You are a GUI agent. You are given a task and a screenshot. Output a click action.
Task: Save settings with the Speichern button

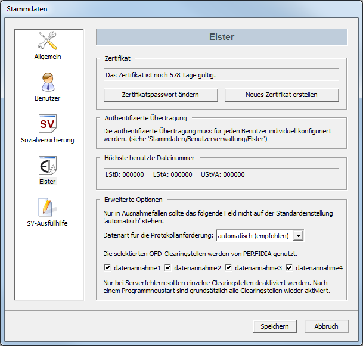[275, 326]
